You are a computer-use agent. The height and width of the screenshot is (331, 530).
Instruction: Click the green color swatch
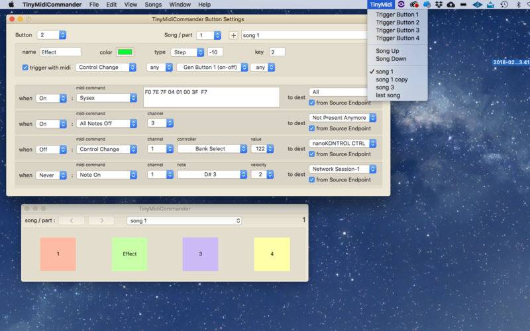(x=125, y=52)
